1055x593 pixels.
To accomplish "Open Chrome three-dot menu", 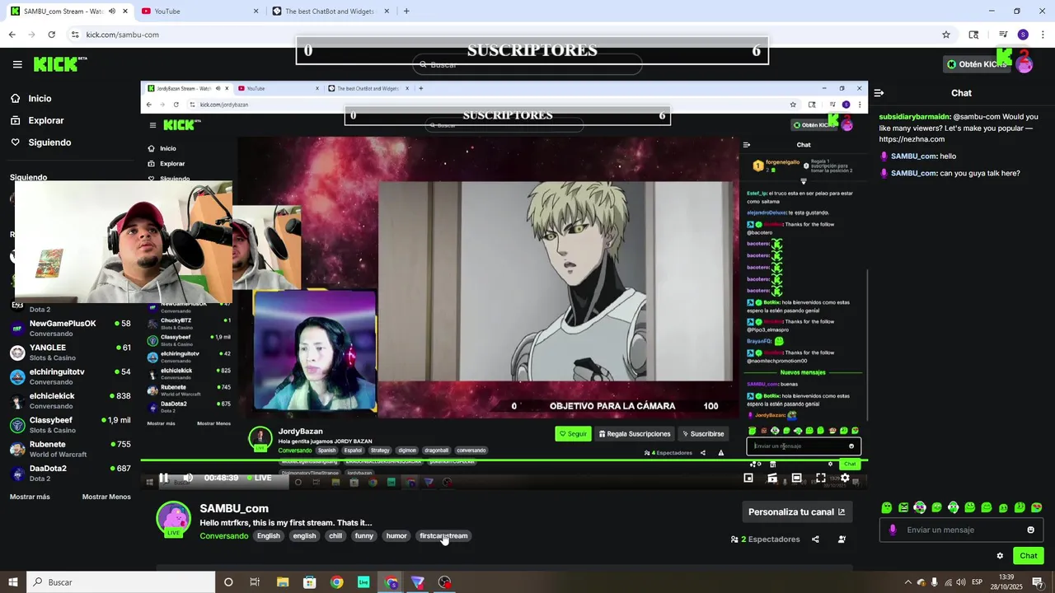I will pos(1043,35).
